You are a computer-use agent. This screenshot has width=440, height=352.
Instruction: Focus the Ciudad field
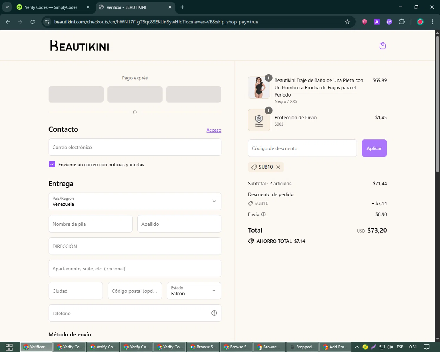pyautogui.click(x=76, y=291)
